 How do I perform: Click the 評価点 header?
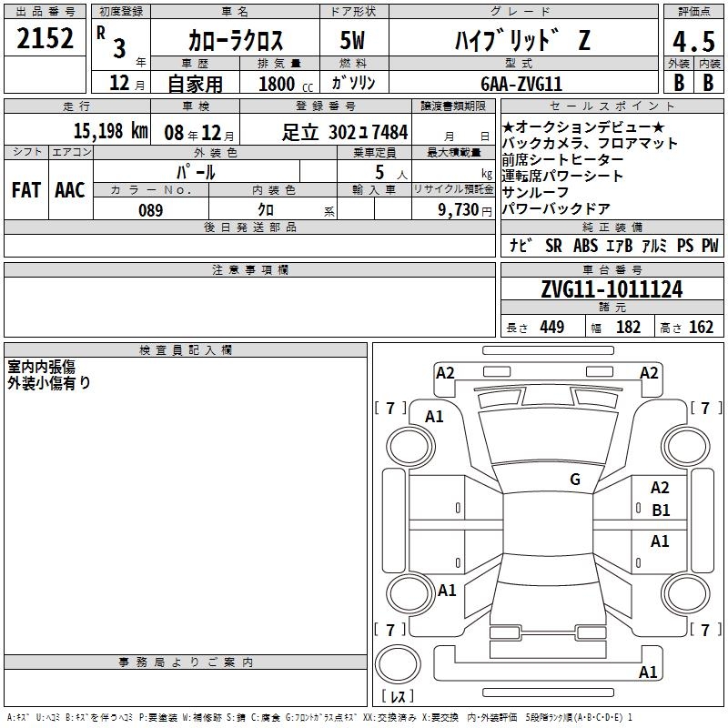[x=693, y=12]
